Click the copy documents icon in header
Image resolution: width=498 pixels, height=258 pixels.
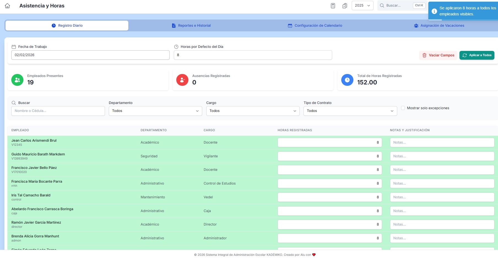click(345, 6)
